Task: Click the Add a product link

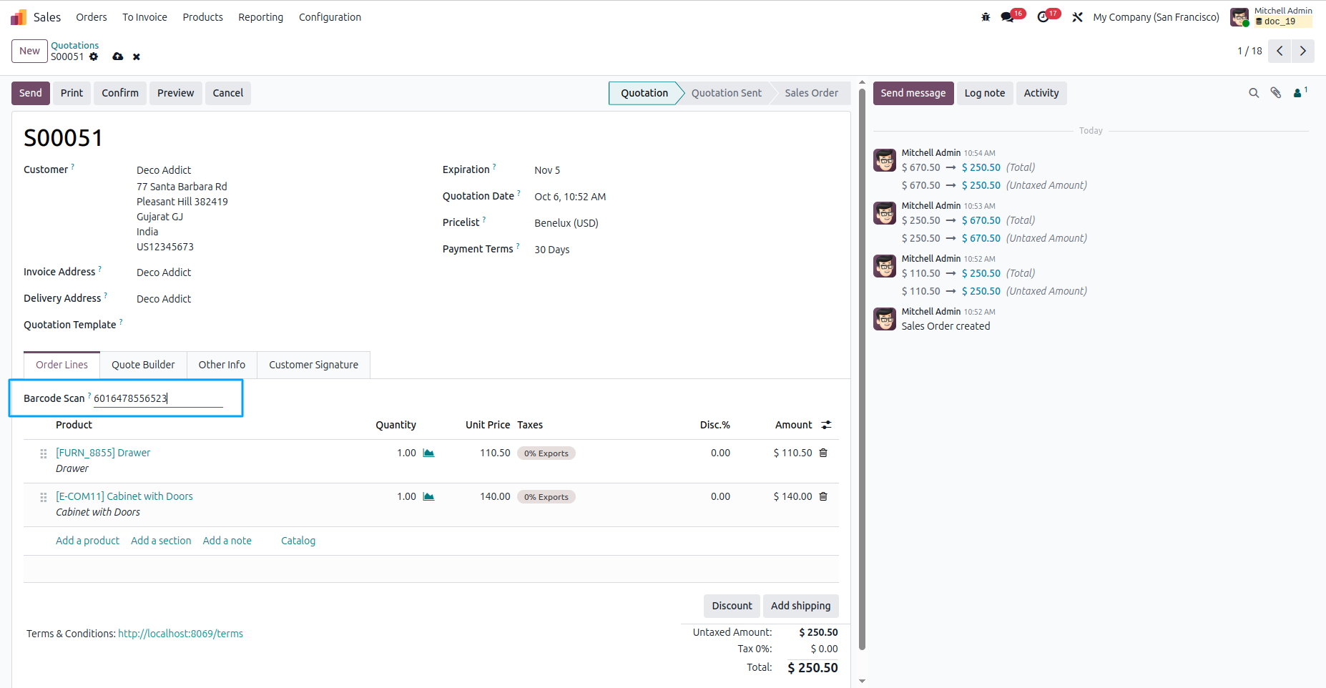Action: (x=87, y=541)
